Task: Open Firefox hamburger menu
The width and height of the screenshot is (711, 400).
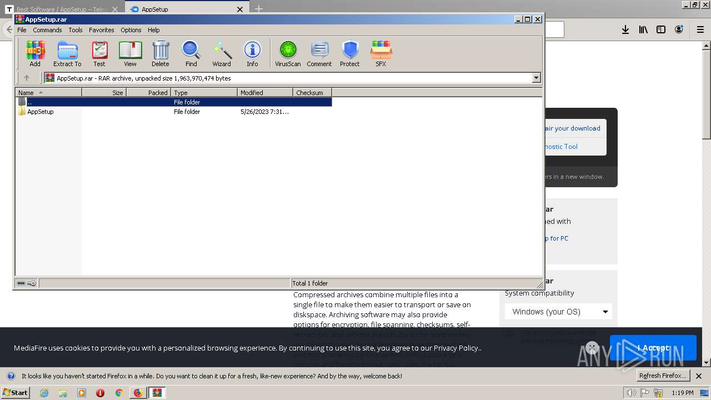Action: (x=700, y=29)
